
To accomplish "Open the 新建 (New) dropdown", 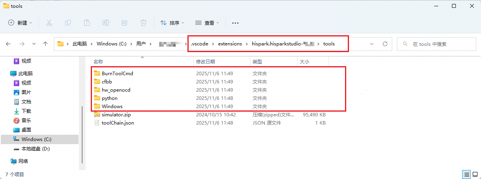I will pyautogui.click(x=20, y=23).
